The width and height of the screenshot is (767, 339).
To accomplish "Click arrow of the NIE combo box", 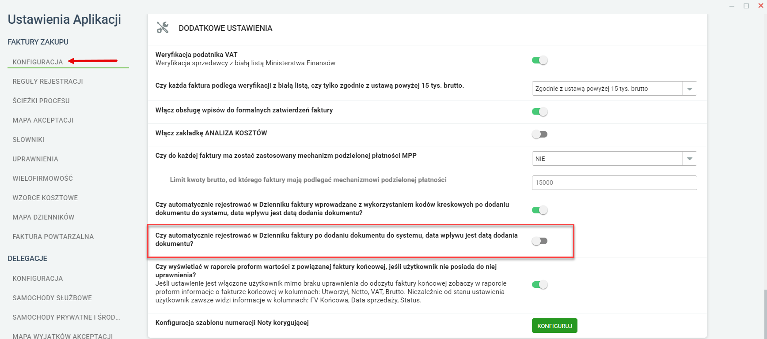I will click(x=690, y=159).
